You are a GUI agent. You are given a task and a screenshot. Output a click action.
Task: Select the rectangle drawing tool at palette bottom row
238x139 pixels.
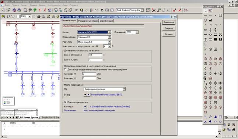220,117
